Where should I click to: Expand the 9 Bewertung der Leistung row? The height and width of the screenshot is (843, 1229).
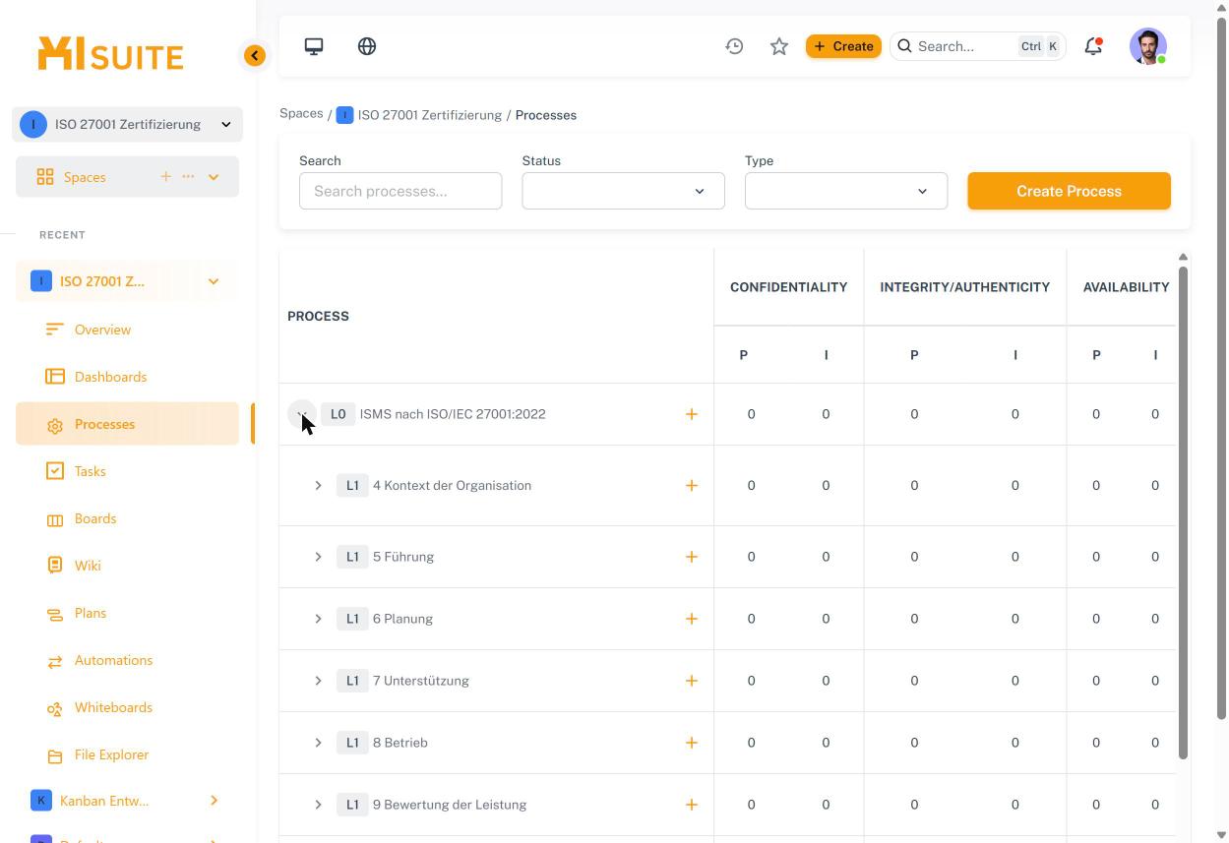point(318,805)
